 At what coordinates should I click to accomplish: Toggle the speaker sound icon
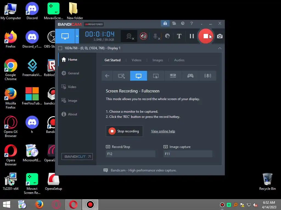(143, 36)
